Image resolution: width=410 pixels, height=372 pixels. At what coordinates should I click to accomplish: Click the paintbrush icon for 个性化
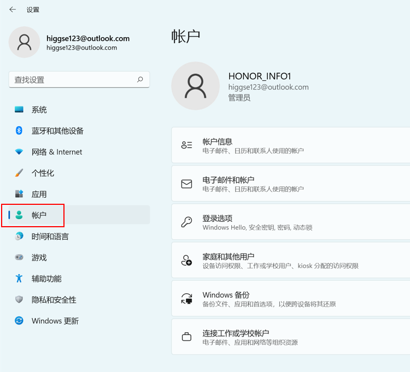point(19,173)
